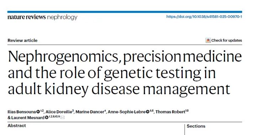The image size is (256, 135).
Task: Click affiliation superscript beside Thomas Robert
Action: tap(187, 111)
